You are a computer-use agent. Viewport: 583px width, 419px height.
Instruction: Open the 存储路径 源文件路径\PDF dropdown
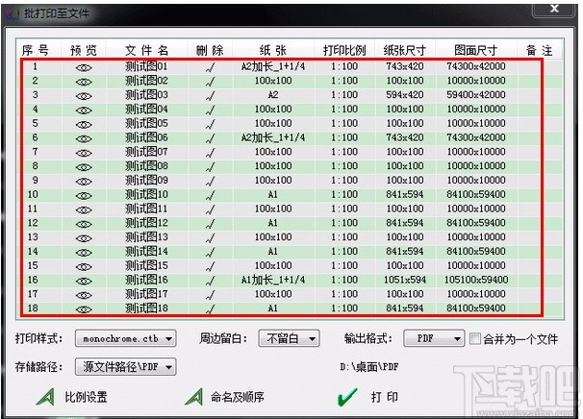(x=126, y=367)
